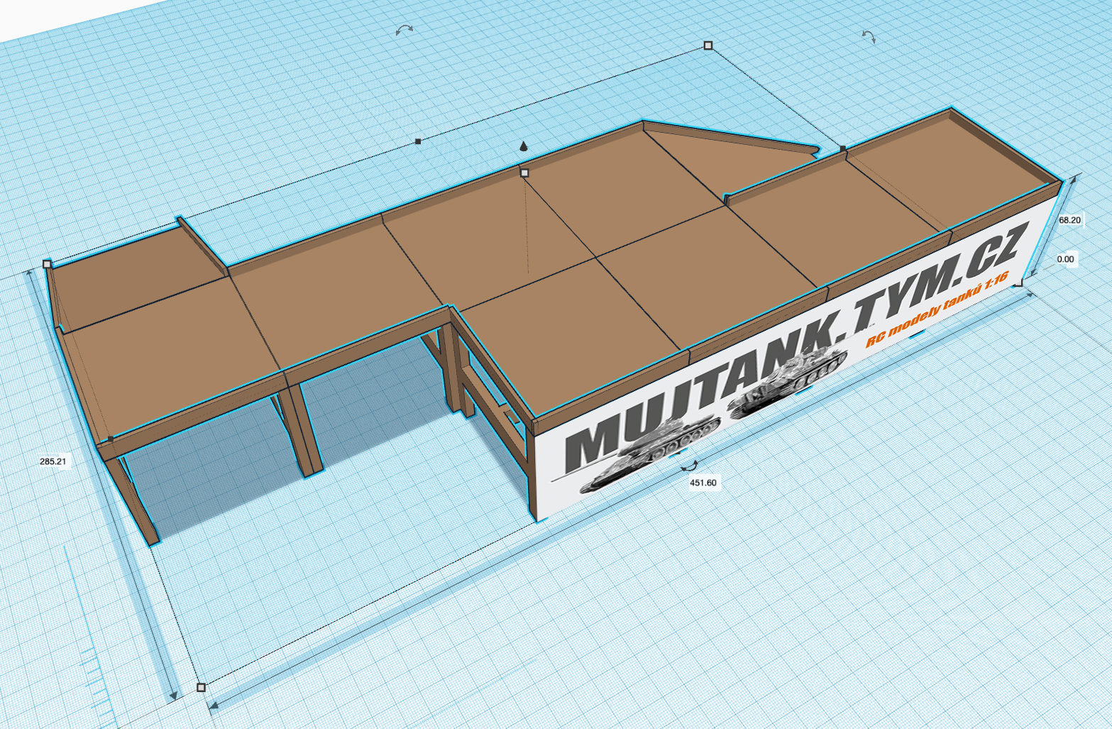
Task: Click the white corner handle at the table's left end
Action: pyautogui.click(x=47, y=264)
